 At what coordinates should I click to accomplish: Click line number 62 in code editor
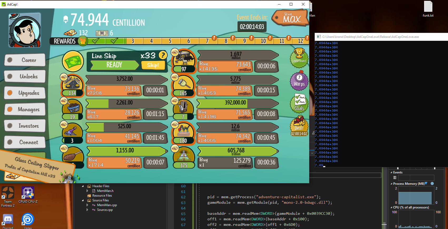click(x=183, y=197)
